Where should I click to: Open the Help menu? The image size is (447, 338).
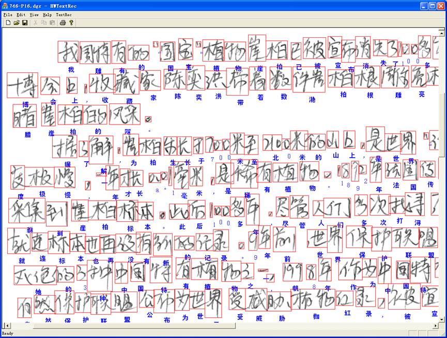click(48, 15)
